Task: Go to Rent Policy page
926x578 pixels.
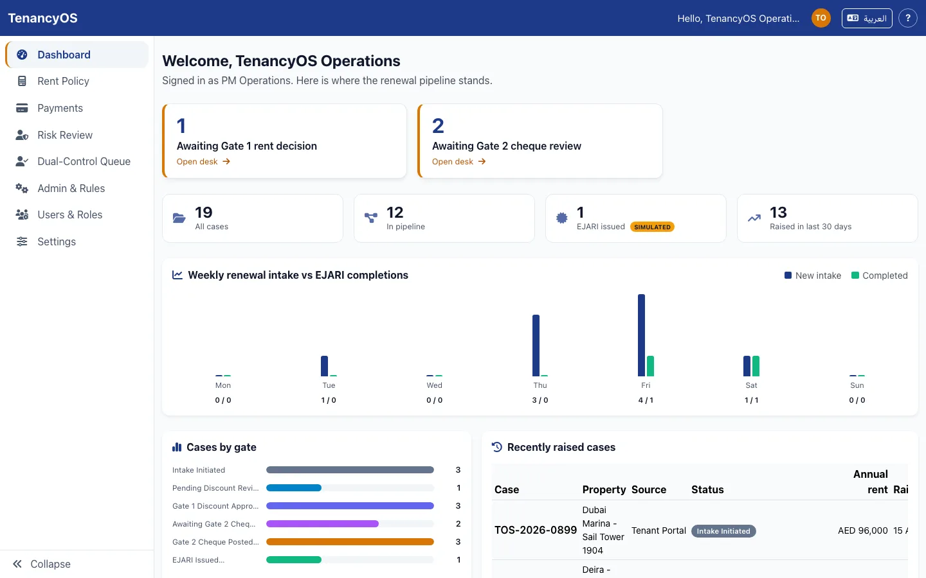Action: click(77, 81)
